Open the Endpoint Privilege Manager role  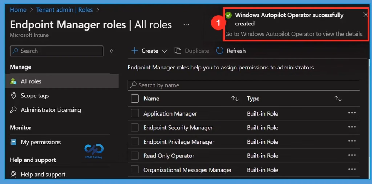(x=179, y=142)
